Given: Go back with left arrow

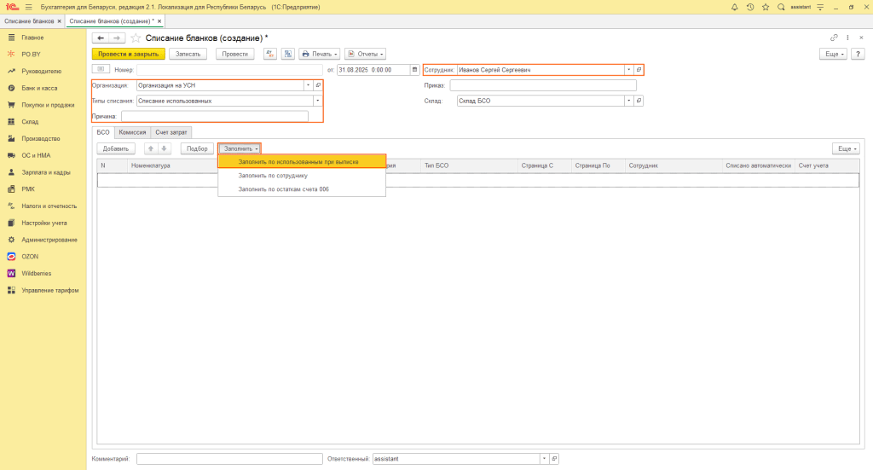Looking at the screenshot, I should (101, 38).
